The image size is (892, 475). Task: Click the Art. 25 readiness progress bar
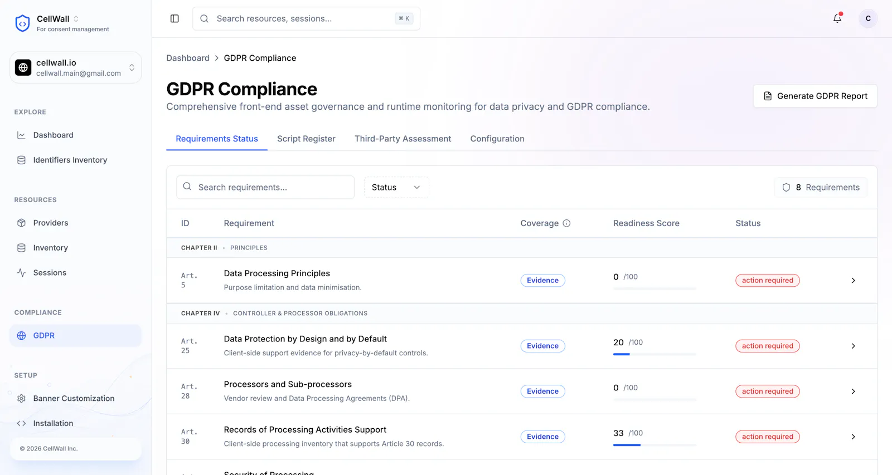[x=655, y=354]
